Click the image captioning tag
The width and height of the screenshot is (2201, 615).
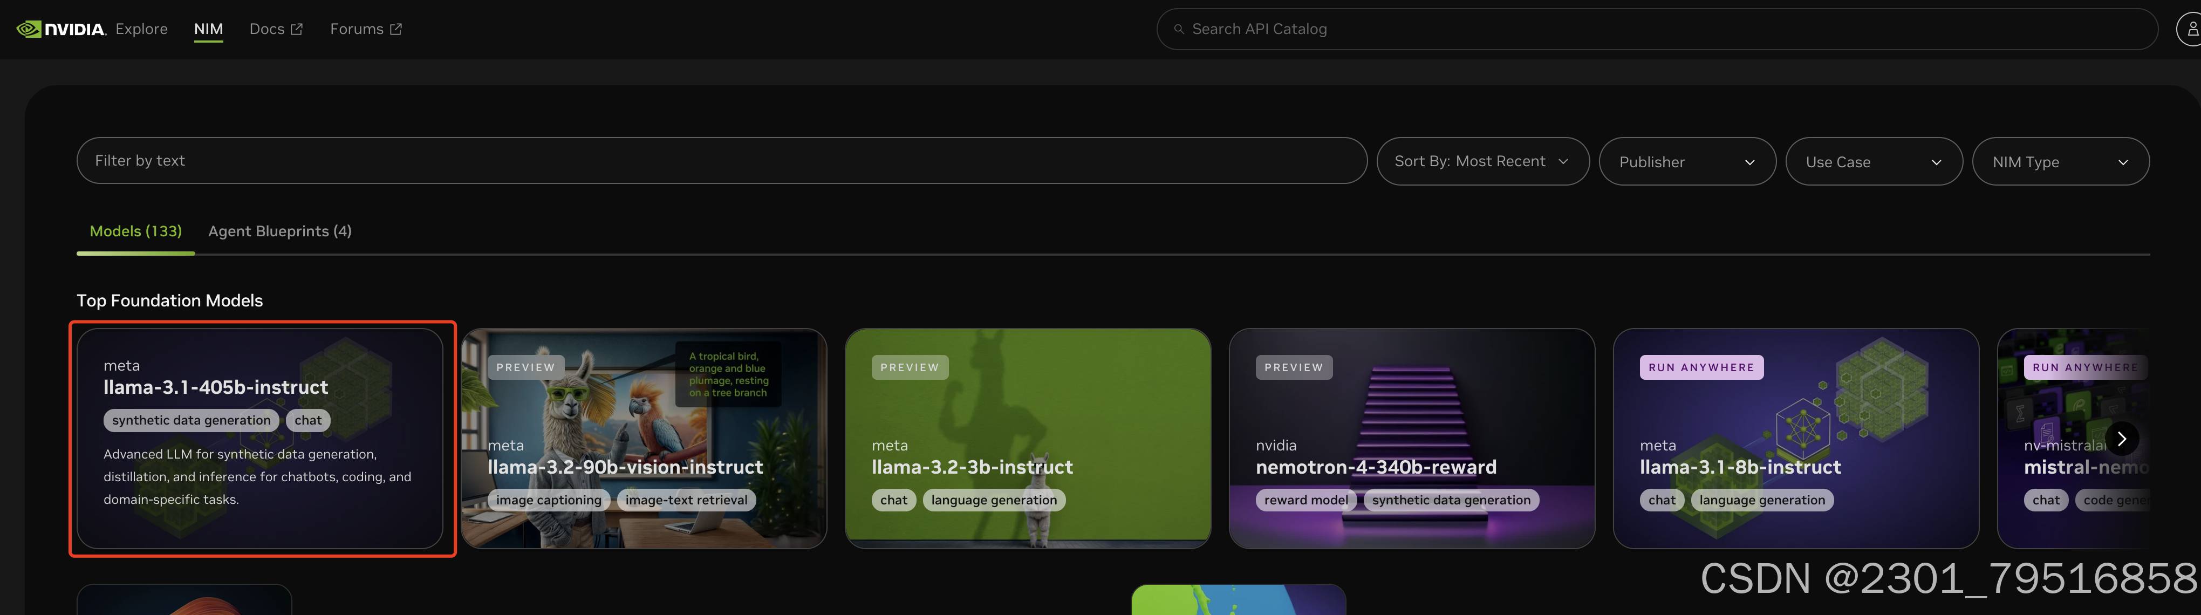coord(549,501)
